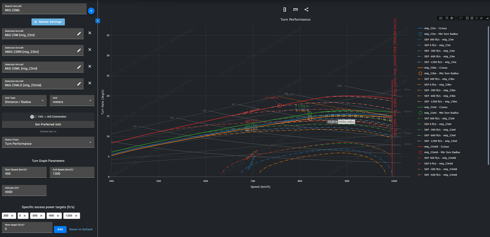This screenshot has height=237, width=490.
Task: Open the Unit dropdown showing meters
Action: click(72, 100)
